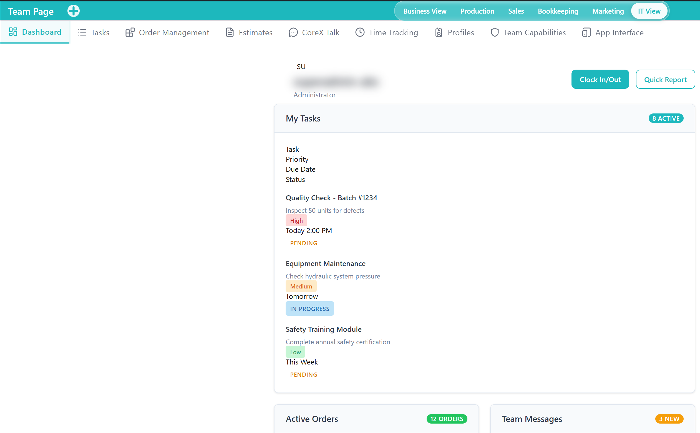Screen dimensions: 700x433
Task: Click the Team Capabilities shield icon
Action: [495, 32]
